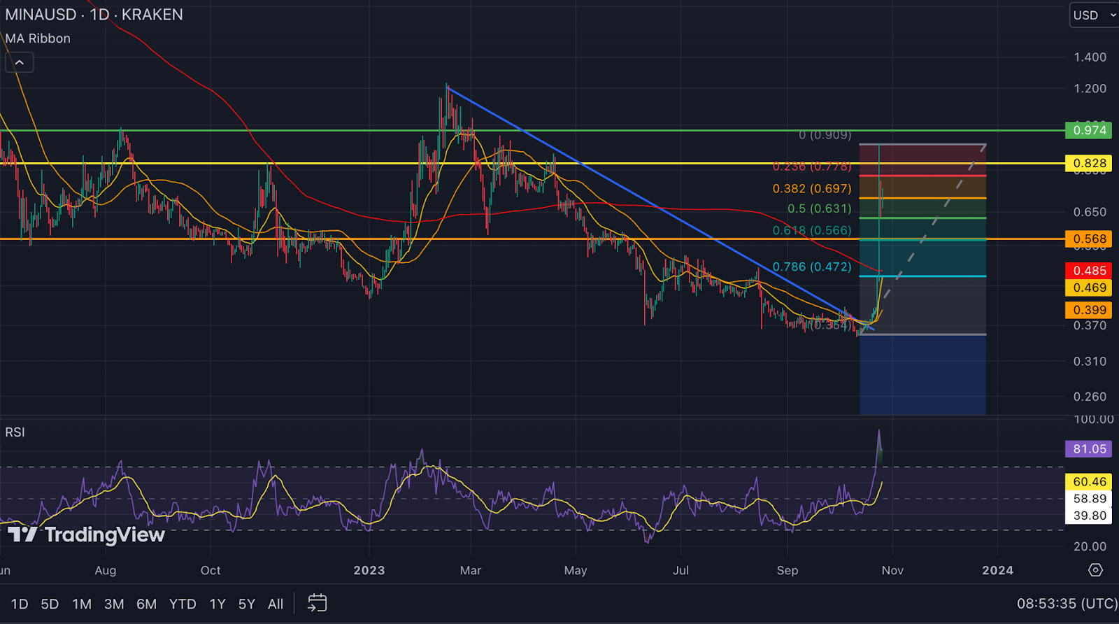Select the RSI indicator label
This screenshot has width=1119, height=624.
click(15, 432)
